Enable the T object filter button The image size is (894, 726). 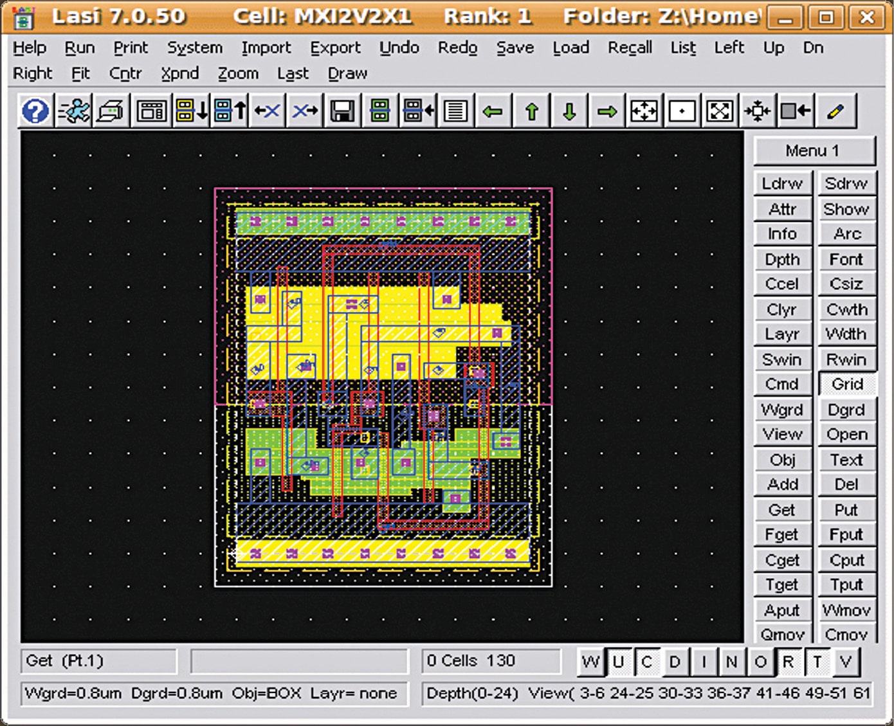pyautogui.click(x=818, y=661)
